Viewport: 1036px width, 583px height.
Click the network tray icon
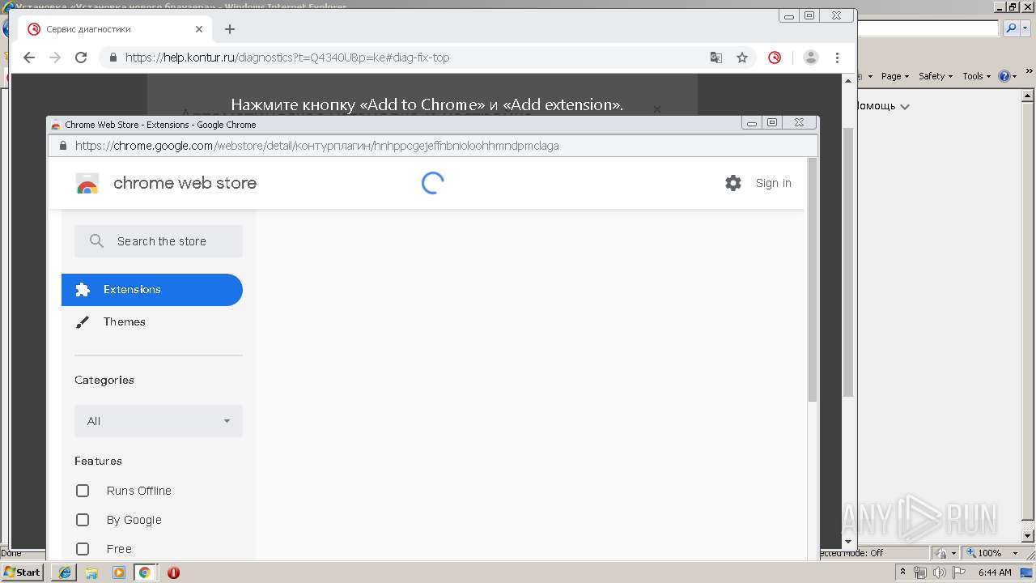920,572
